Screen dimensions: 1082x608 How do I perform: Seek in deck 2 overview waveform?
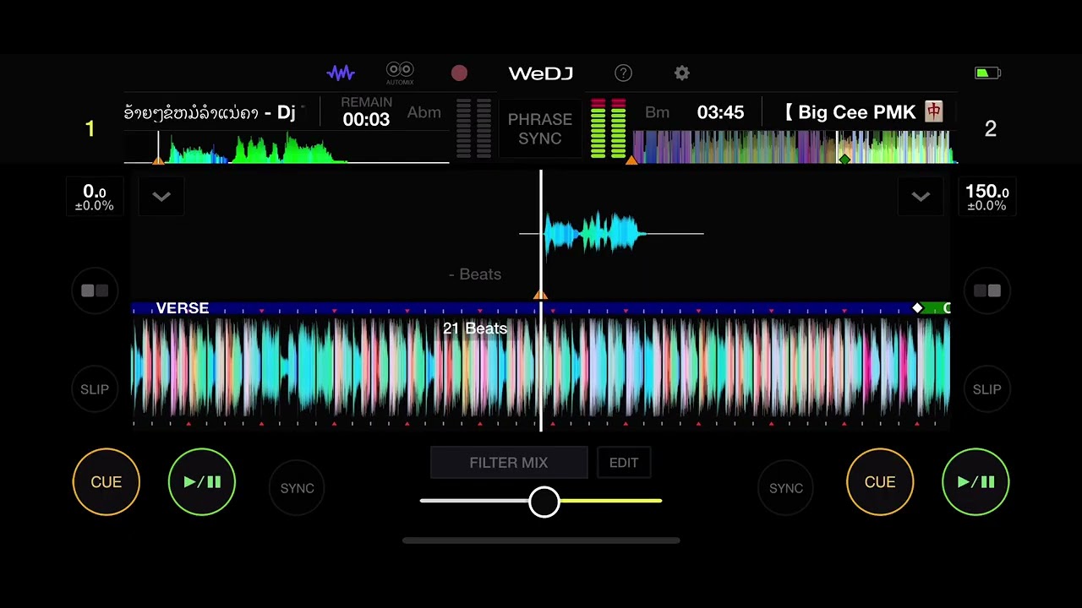[795, 147]
